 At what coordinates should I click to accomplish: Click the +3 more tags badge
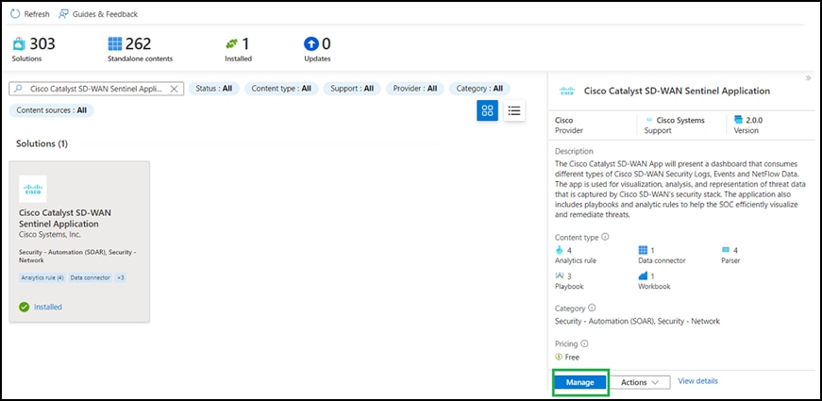click(121, 277)
